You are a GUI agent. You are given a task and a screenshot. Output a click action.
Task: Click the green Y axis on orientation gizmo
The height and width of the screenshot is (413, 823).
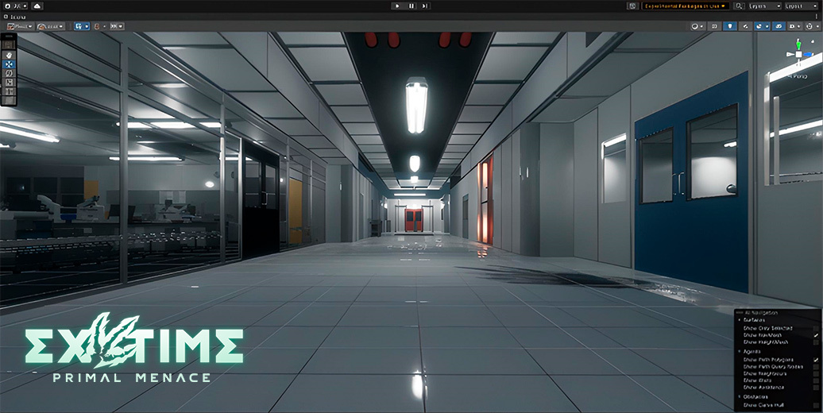click(x=798, y=43)
